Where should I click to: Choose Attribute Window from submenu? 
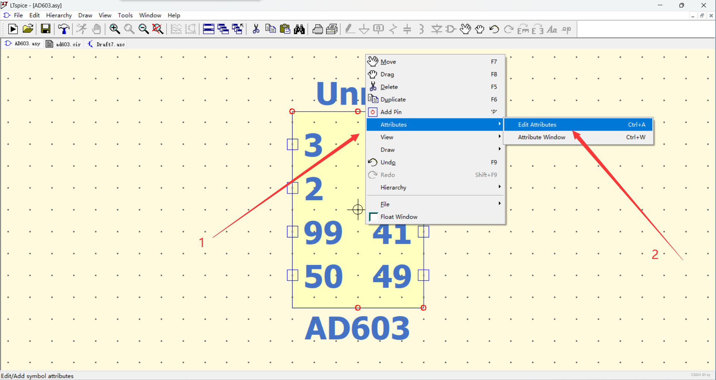pos(578,137)
